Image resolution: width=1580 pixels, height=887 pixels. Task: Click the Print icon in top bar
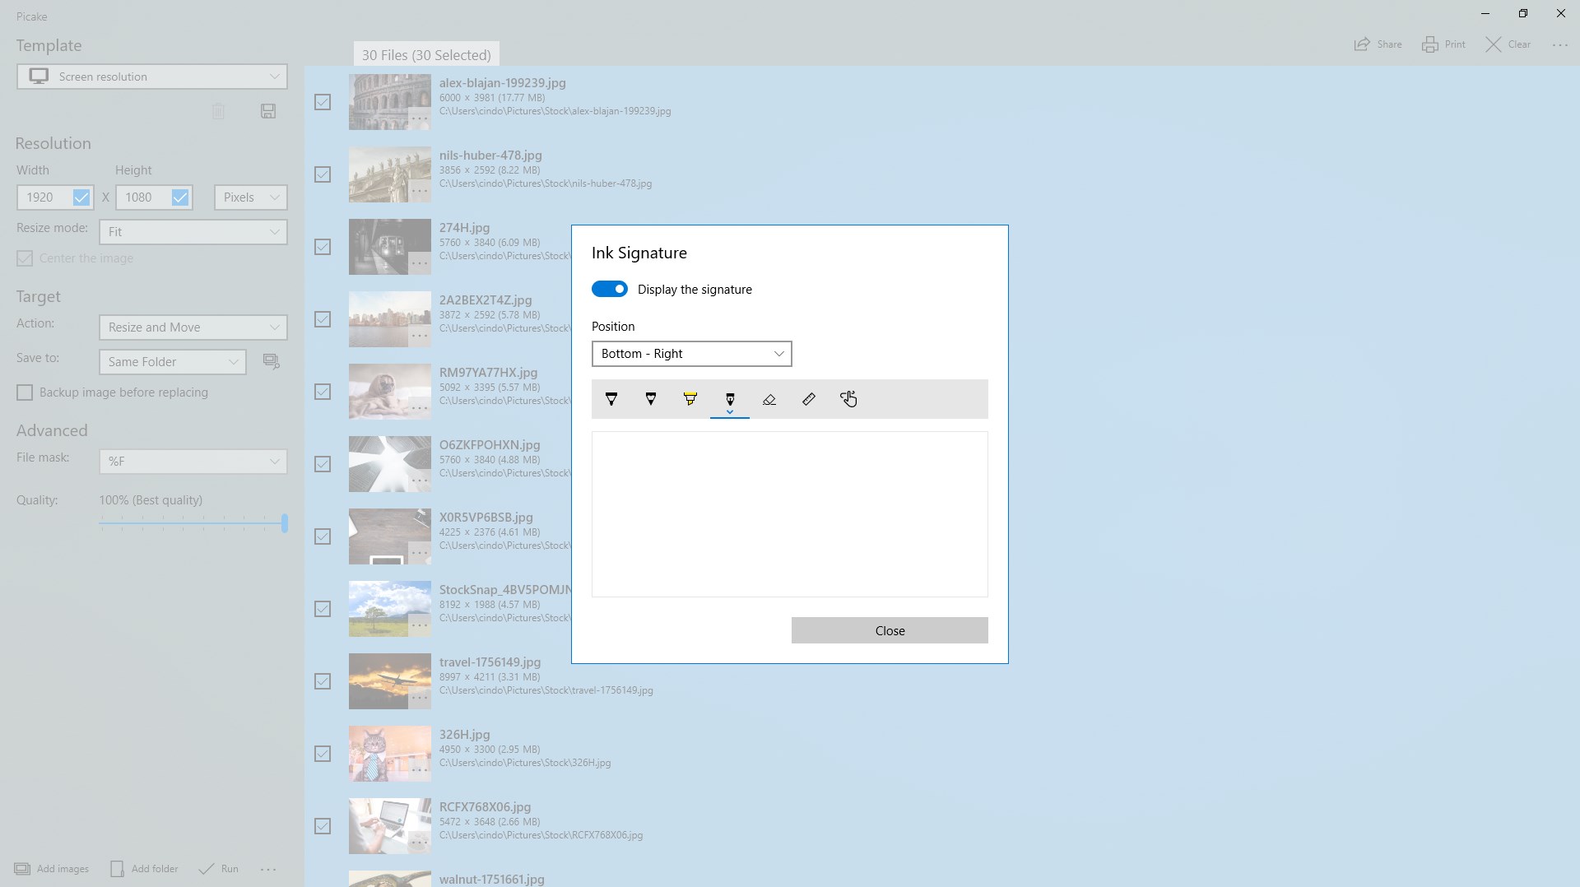tap(1430, 44)
